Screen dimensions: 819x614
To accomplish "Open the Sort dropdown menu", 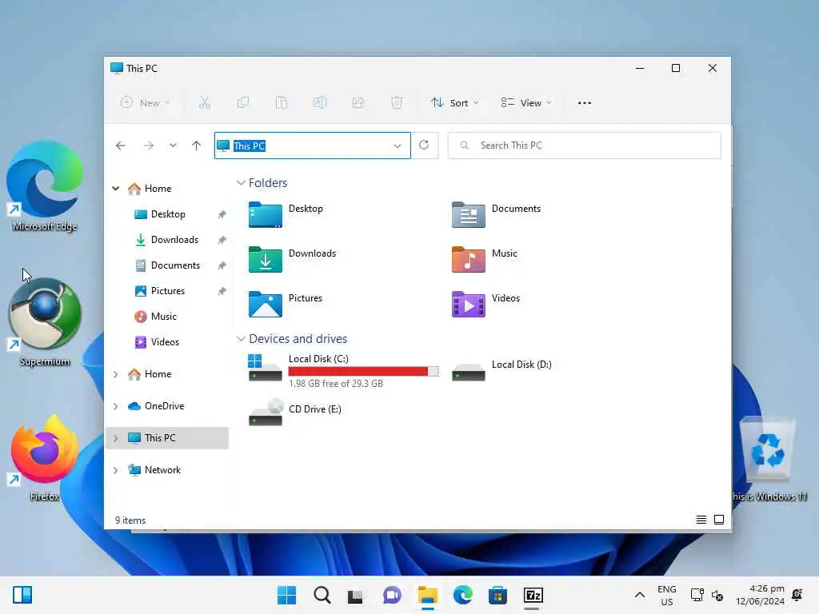I will (454, 103).
